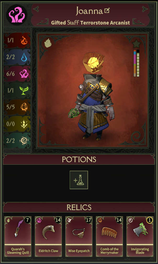
Task: Select the fire element stat 1/1
Action: 17,40
